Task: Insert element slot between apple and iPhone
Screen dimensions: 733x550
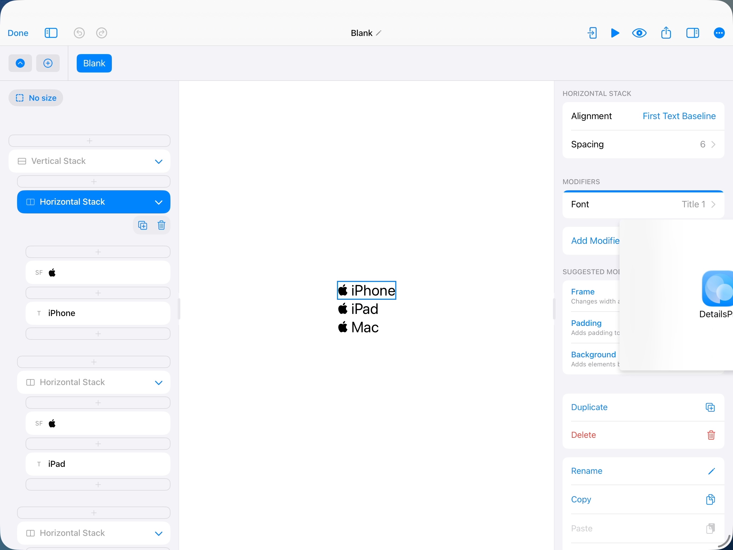Action: [98, 293]
